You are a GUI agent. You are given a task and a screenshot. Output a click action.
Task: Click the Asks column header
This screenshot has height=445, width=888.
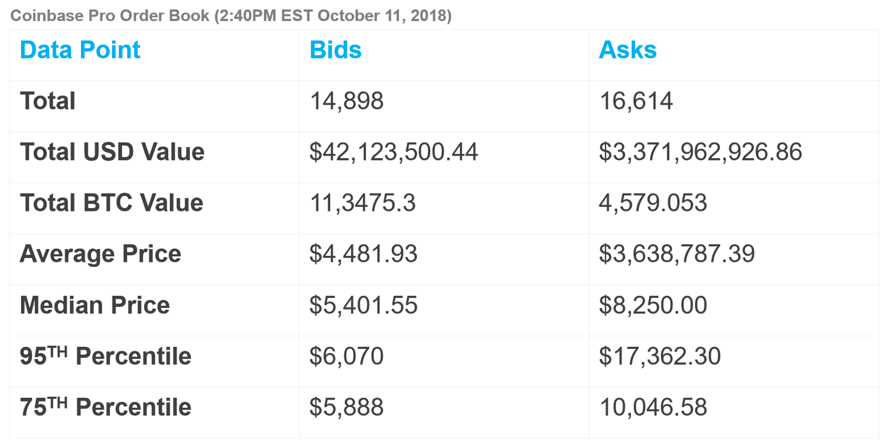628,50
